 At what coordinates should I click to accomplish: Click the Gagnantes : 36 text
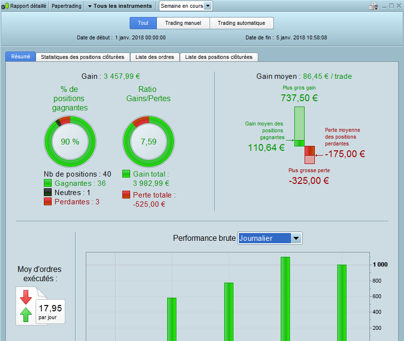80,183
